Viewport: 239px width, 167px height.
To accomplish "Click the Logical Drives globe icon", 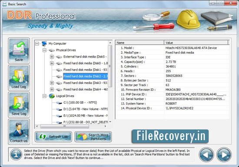I will click(52, 96).
